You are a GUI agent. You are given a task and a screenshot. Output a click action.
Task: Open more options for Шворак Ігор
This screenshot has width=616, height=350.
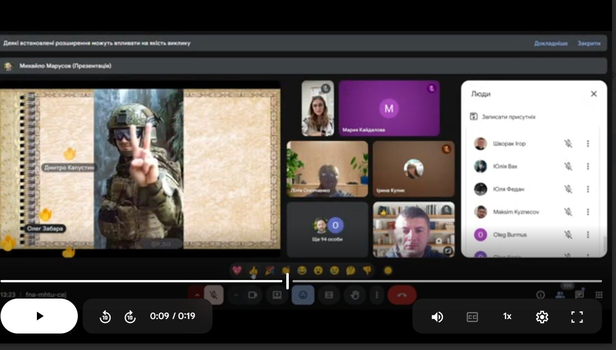(x=588, y=144)
